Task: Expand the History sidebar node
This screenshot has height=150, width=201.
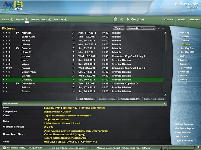Action: pos(178,80)
